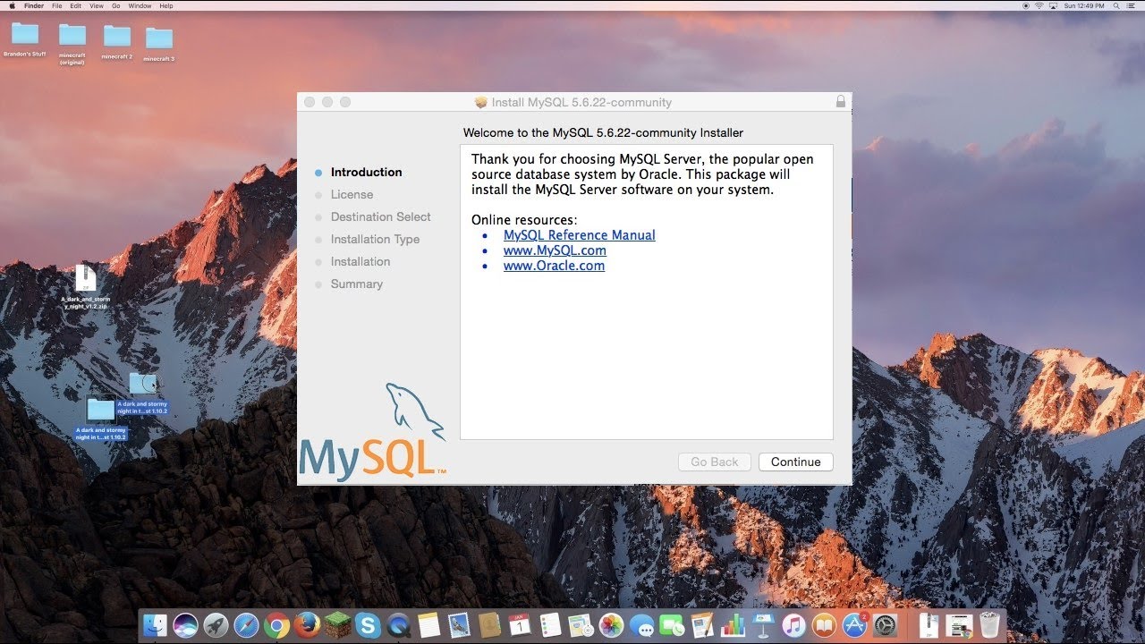Screen dimensions: 1145x644
Task: Open the Help menu
Action: tap(166, 5)
